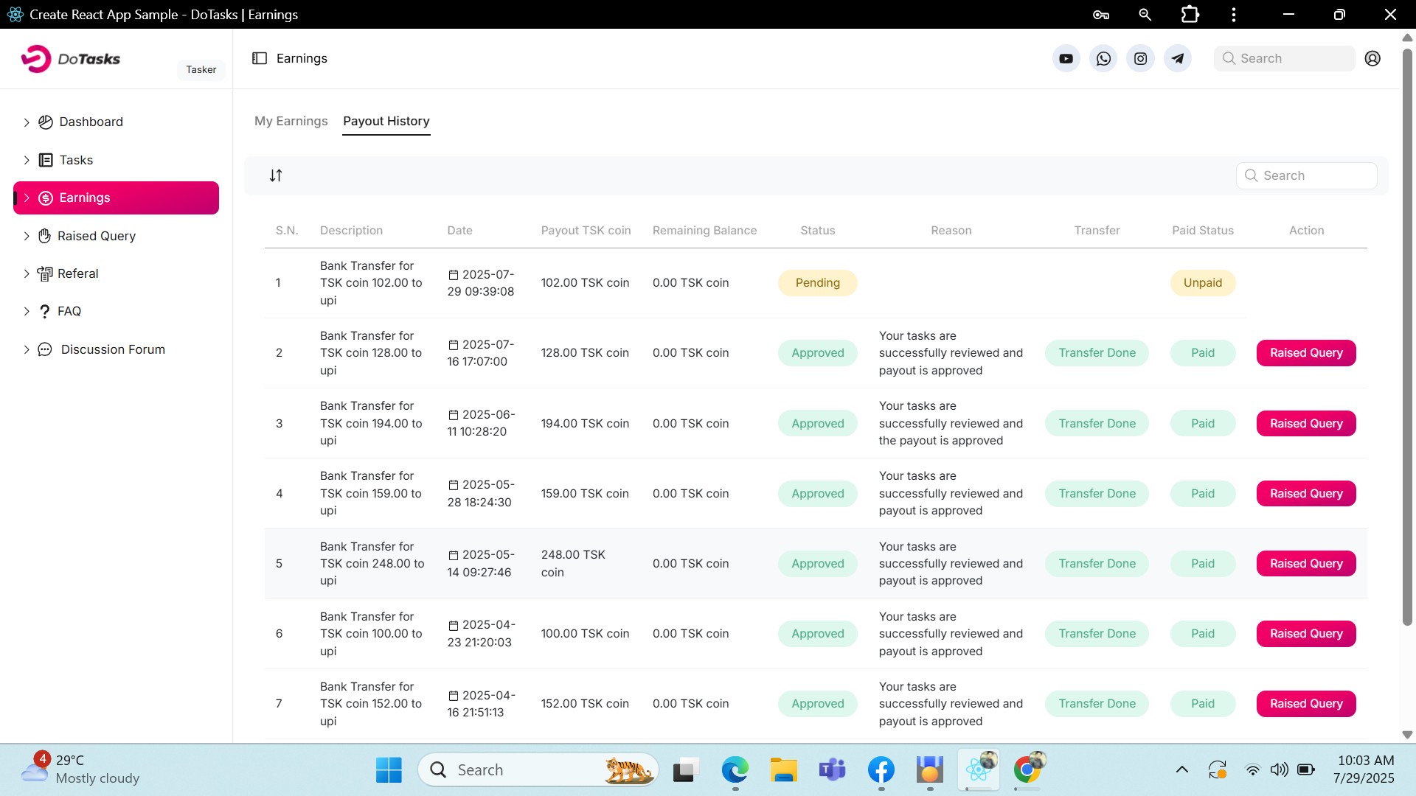Select the Payout History tab
This screenshot has width=1416, height=796.
pos(386,121)
